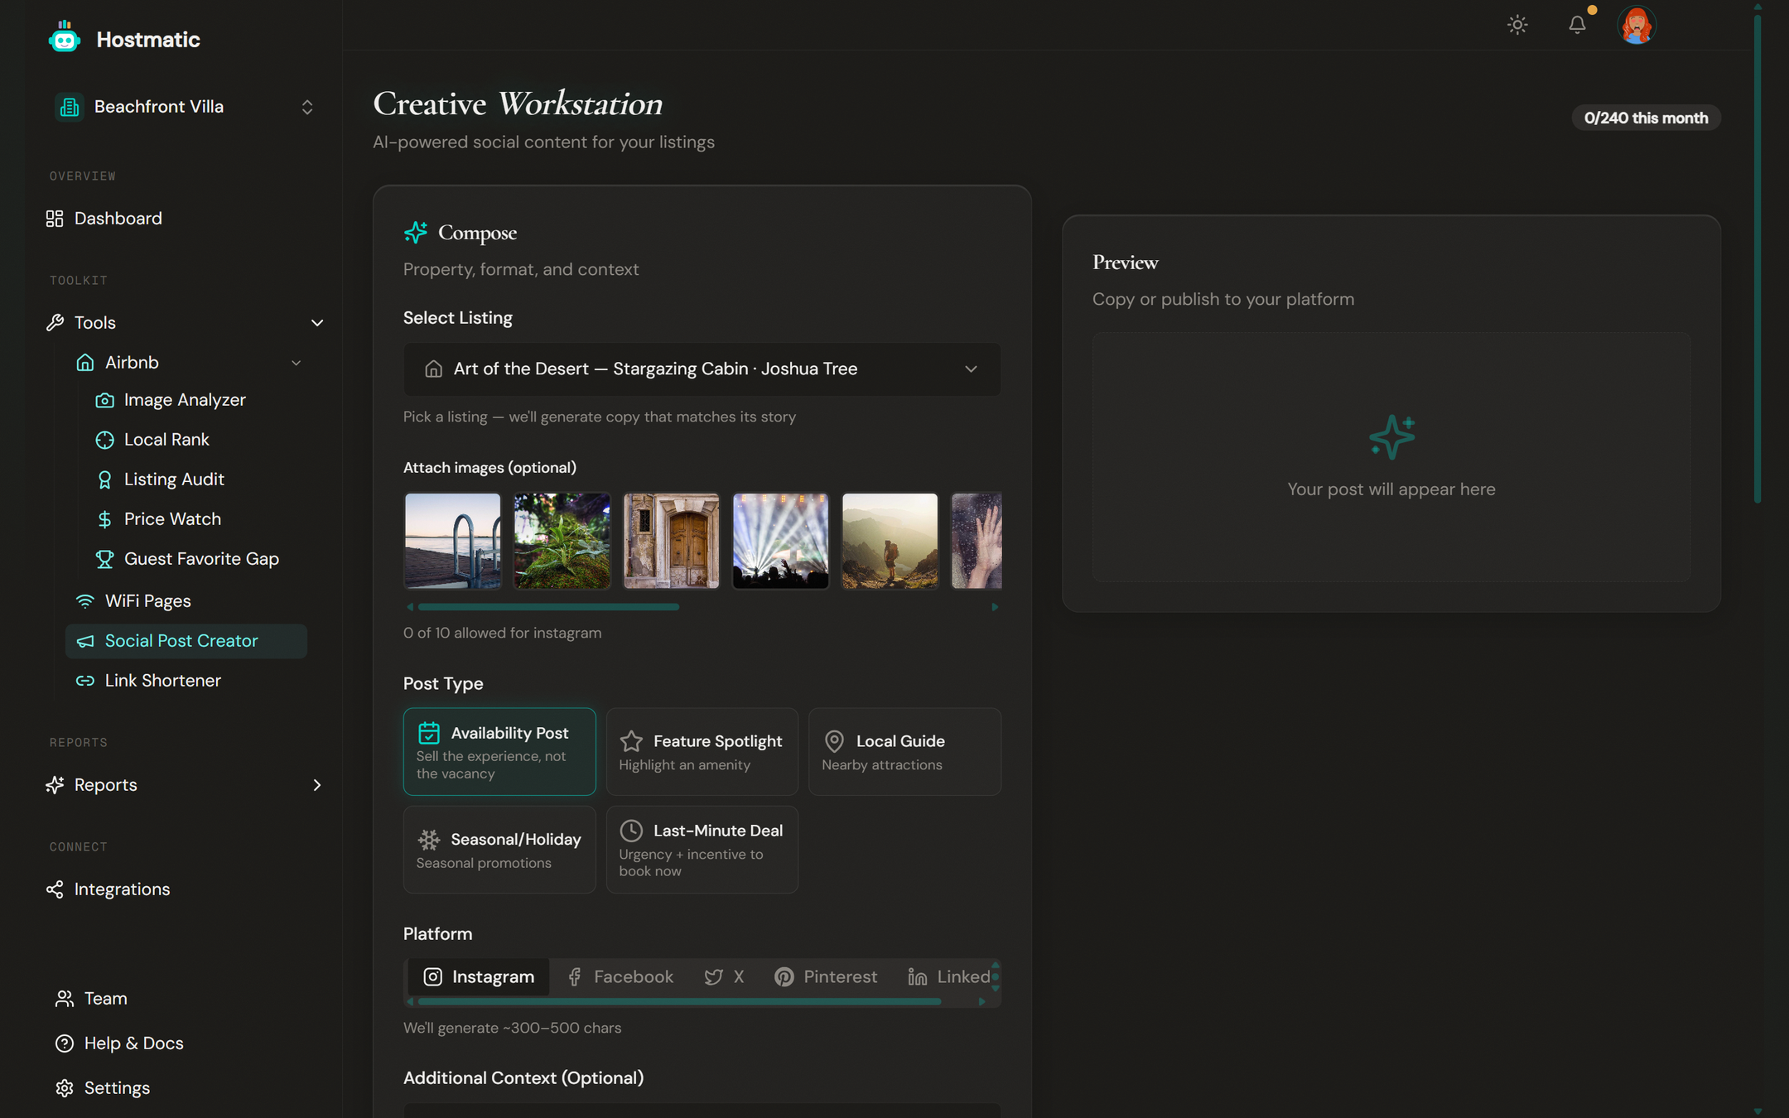This screenshot has height=1118, width=1789.
Task: Toggle light/dark theme sun icon
Action: point(1517,25)
